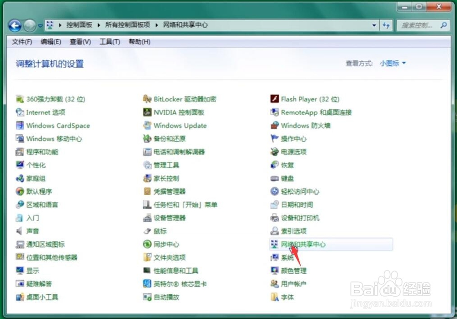Viewport: 457px width, 319px height.
Task: Click the 鼠标 mouse icon
Action: tap(147, 231)
